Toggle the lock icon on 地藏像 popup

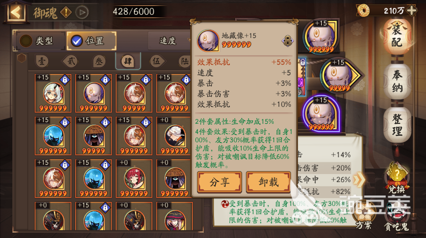click(287, 41)
